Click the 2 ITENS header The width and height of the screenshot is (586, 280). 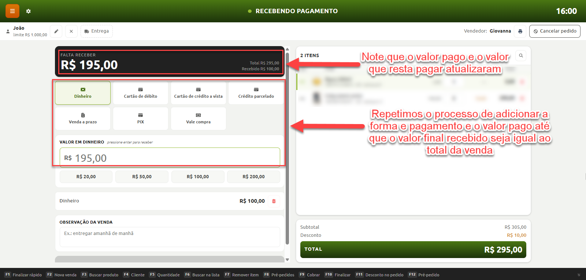point(309,56)
